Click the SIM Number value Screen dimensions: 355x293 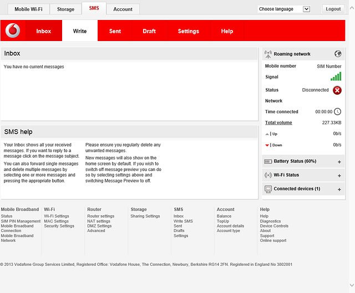(x=329, y=66)
